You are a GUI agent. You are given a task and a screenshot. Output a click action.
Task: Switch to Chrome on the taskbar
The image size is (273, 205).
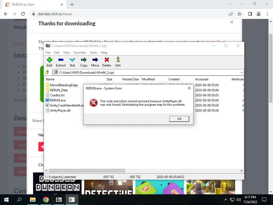click(46, 200)
